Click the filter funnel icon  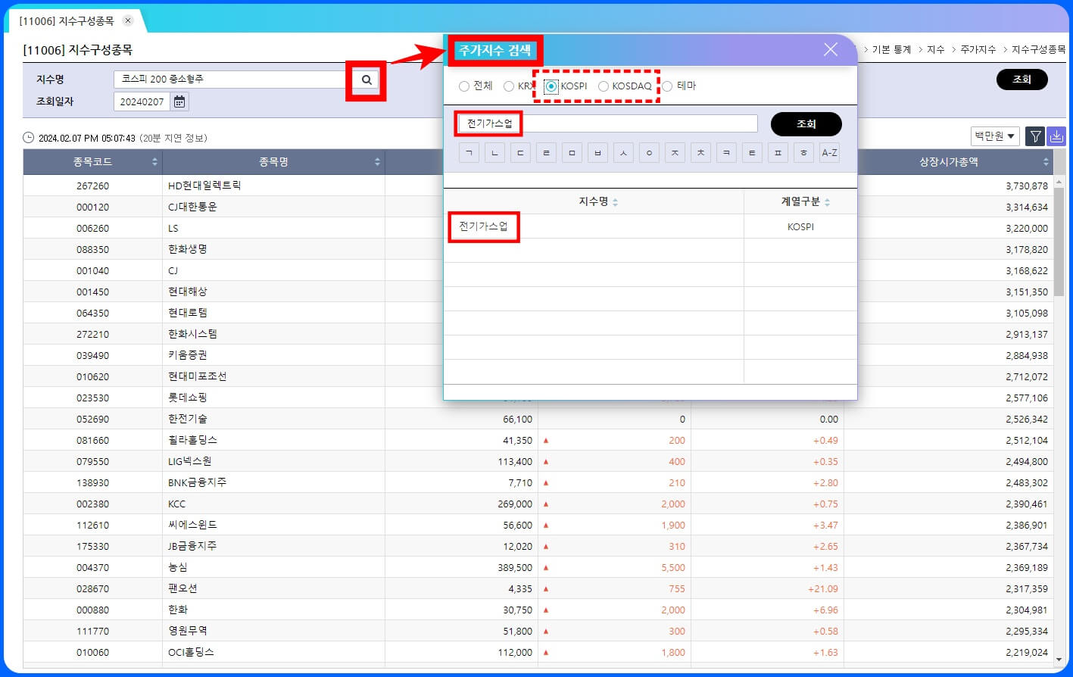1035,136
